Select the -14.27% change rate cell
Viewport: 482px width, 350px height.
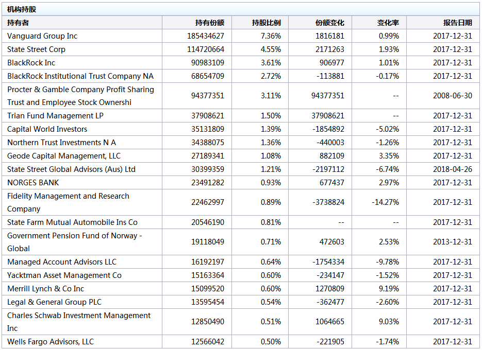click(386, 202)
